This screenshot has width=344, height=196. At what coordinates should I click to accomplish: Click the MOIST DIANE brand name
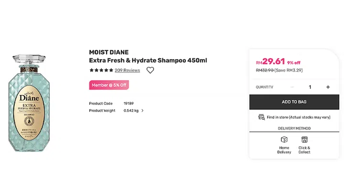click(x=108, y=52)
